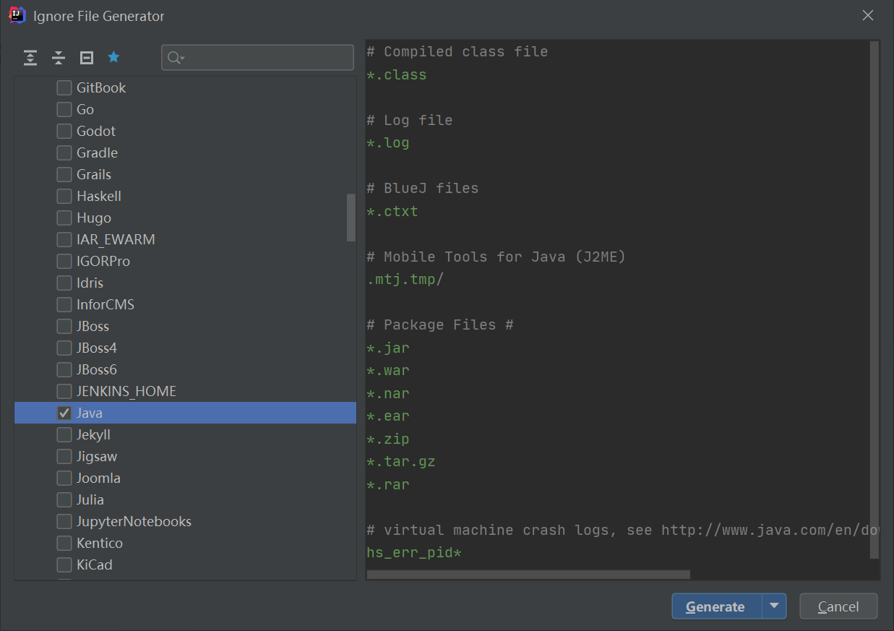Uncheck the Java template checkbox
The height and width of the screenshot is (631, 894).
click(x=64, y=413)
